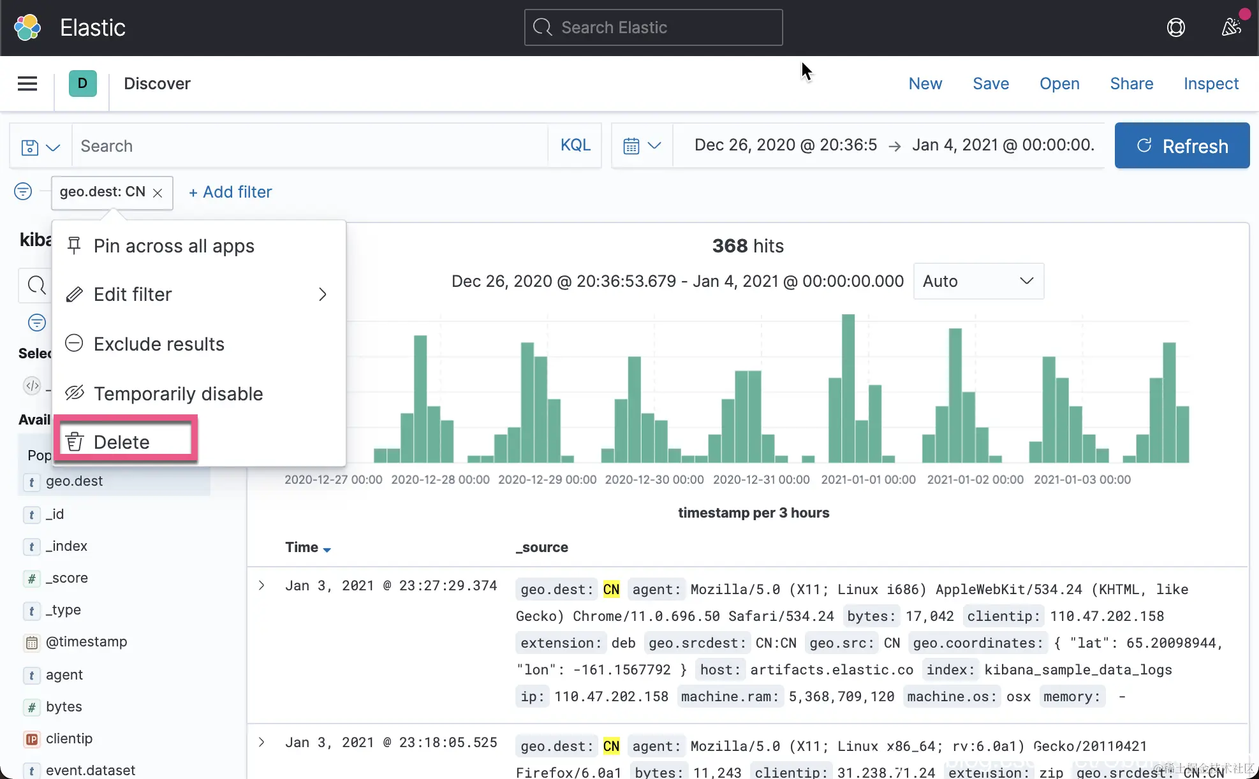Click the filter options circle icon
The height and width of the screenshot is (779, 1259).
coord(23,191)
